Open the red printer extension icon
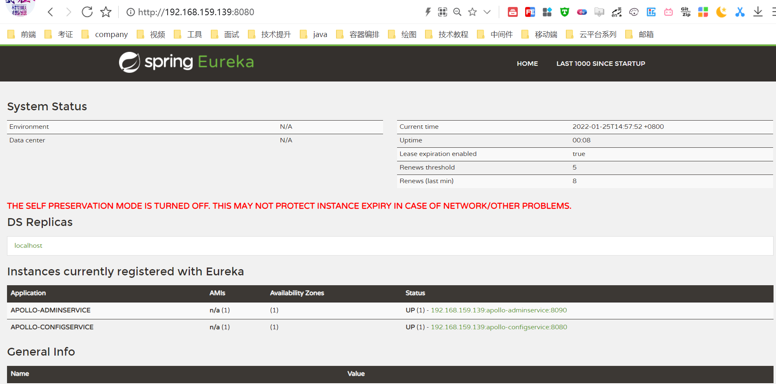 (x=513, y=12)
